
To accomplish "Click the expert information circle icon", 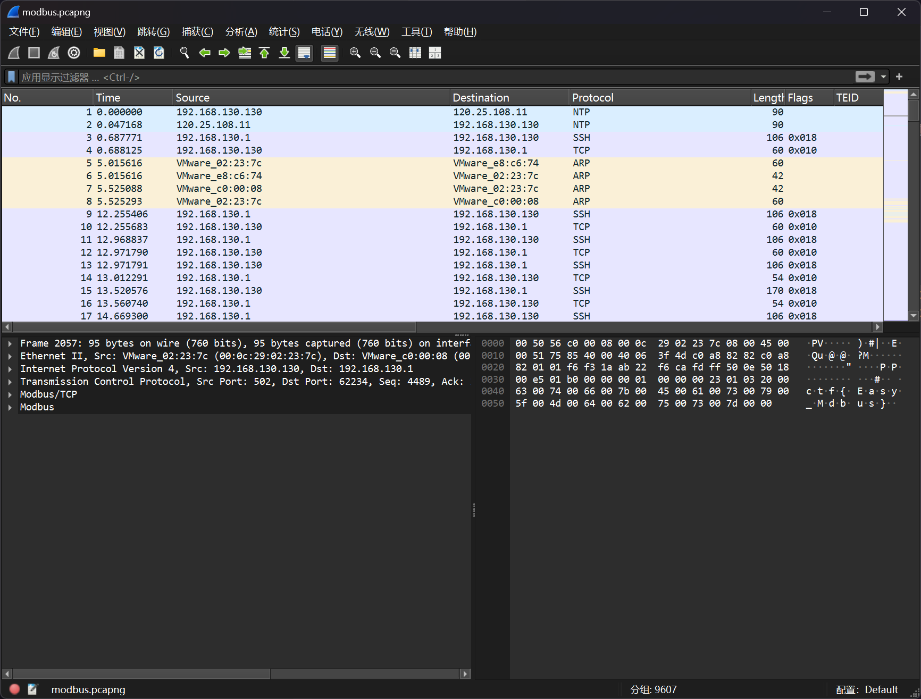I will tap(15, 689).
